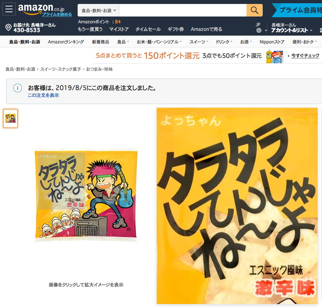Click the delivery location pin icon
The width and height of the screenshot is (322, 308).
coord(8,28)
